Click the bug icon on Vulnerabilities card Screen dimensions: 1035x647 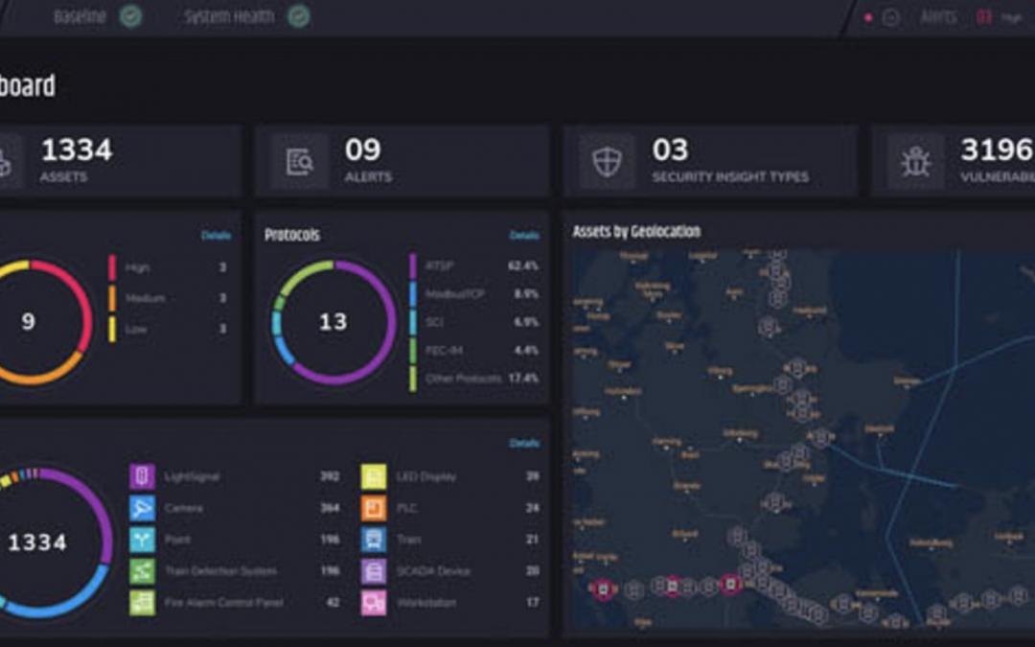(915, 161)
